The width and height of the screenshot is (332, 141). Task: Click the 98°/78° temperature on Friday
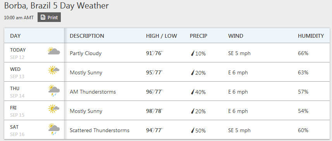click(154, 111)
